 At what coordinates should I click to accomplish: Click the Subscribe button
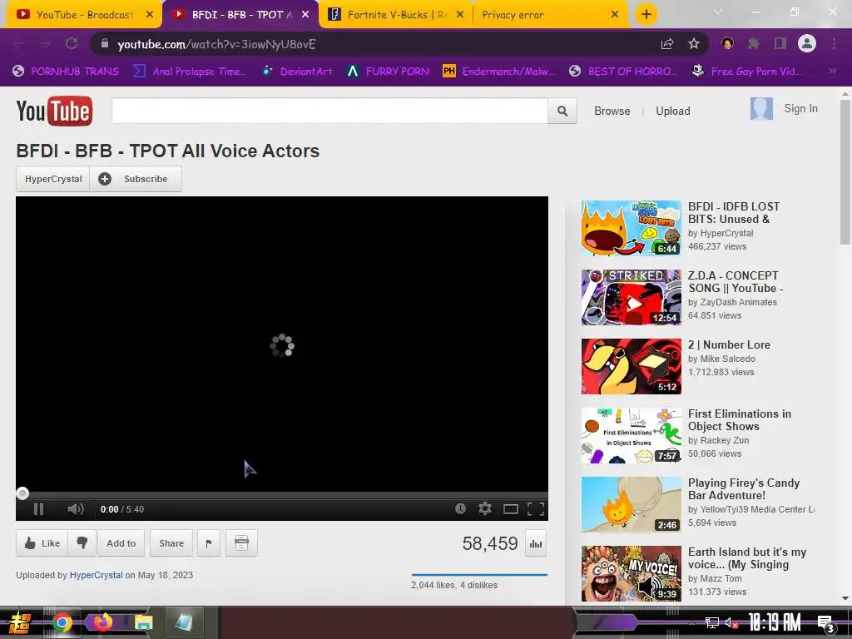tap(136, 179)
